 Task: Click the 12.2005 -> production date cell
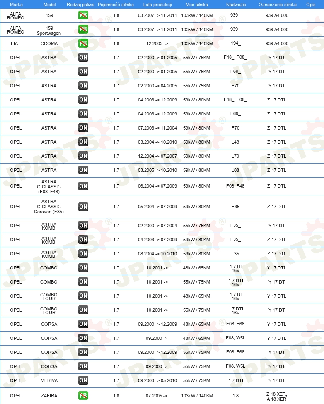tap(157, 43)
